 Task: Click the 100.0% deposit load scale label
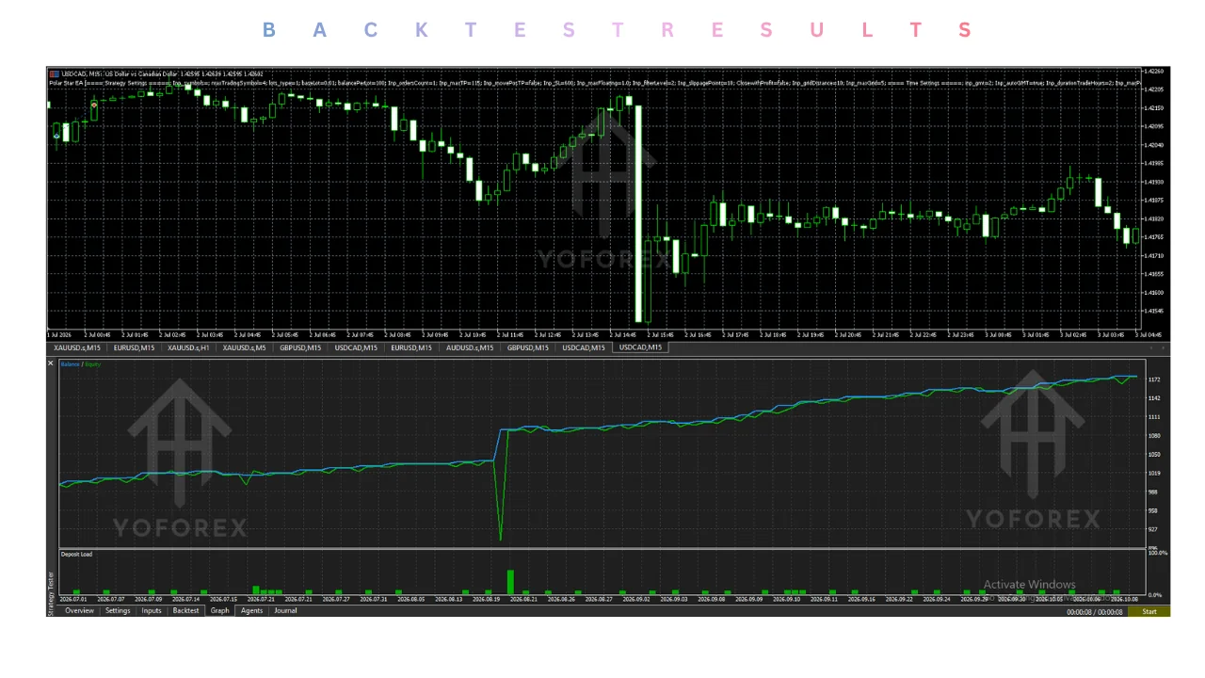tap(1157, 553)
